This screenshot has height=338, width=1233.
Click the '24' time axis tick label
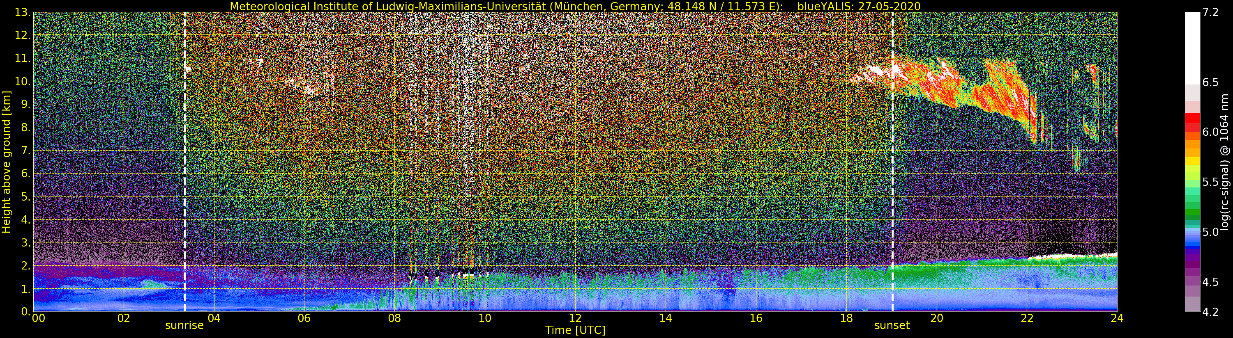[x=1117, y=318]
